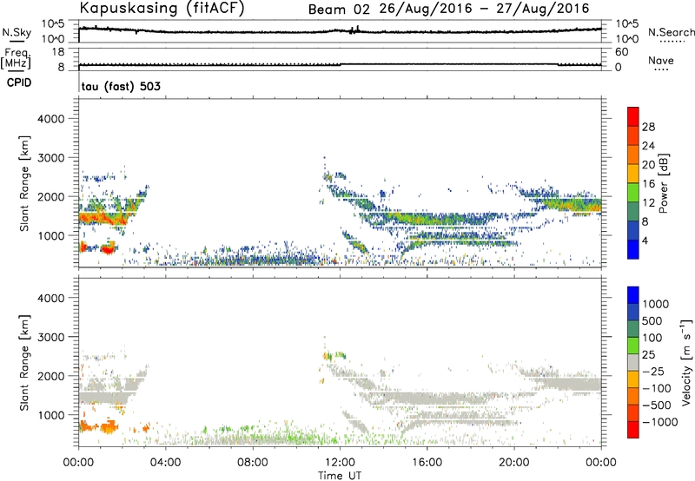Click the 08:00 time axis label
The width and height of the screenshot is (695, 481).
[253, 463]
